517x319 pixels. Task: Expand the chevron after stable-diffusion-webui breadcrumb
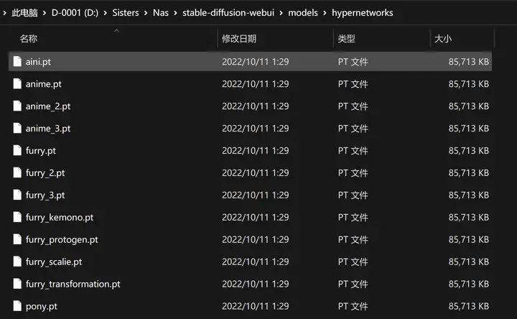[281, 13]
